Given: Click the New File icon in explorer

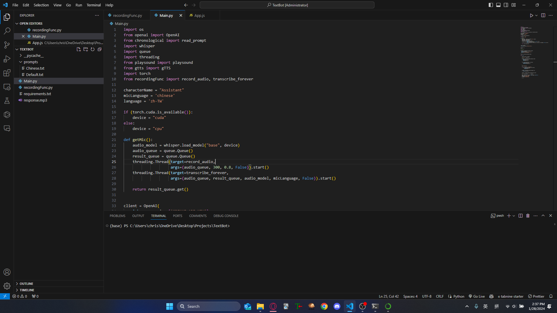Looking at the screenshot, I should (x=78, y=49).
